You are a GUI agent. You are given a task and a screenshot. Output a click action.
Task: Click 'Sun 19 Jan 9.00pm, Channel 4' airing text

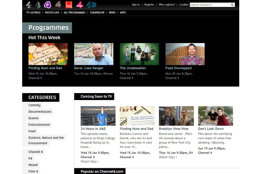[x=212, y=151]
